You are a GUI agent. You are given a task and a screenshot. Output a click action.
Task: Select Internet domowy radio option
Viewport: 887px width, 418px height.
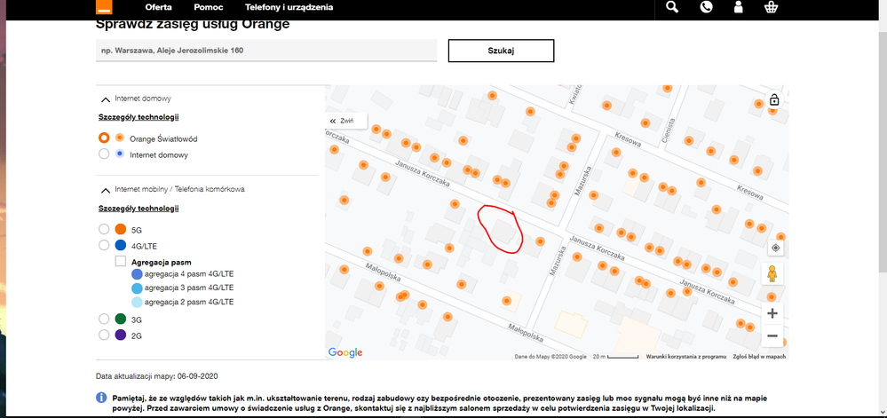click(104, 154)
